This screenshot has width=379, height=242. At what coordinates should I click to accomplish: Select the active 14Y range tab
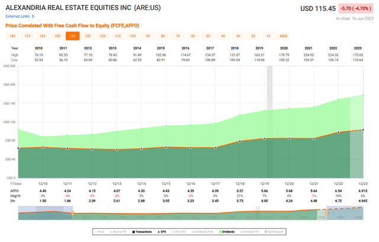(x=72, y=36)
